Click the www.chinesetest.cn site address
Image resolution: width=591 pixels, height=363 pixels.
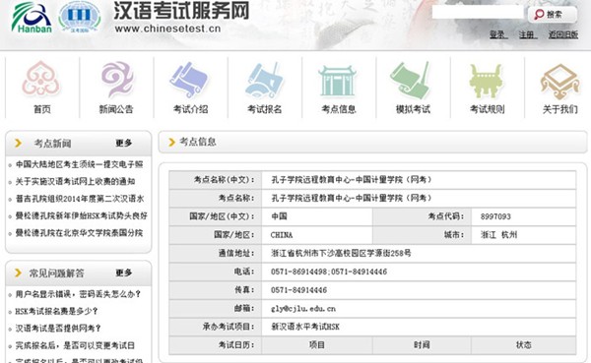(x=167, y=29)
